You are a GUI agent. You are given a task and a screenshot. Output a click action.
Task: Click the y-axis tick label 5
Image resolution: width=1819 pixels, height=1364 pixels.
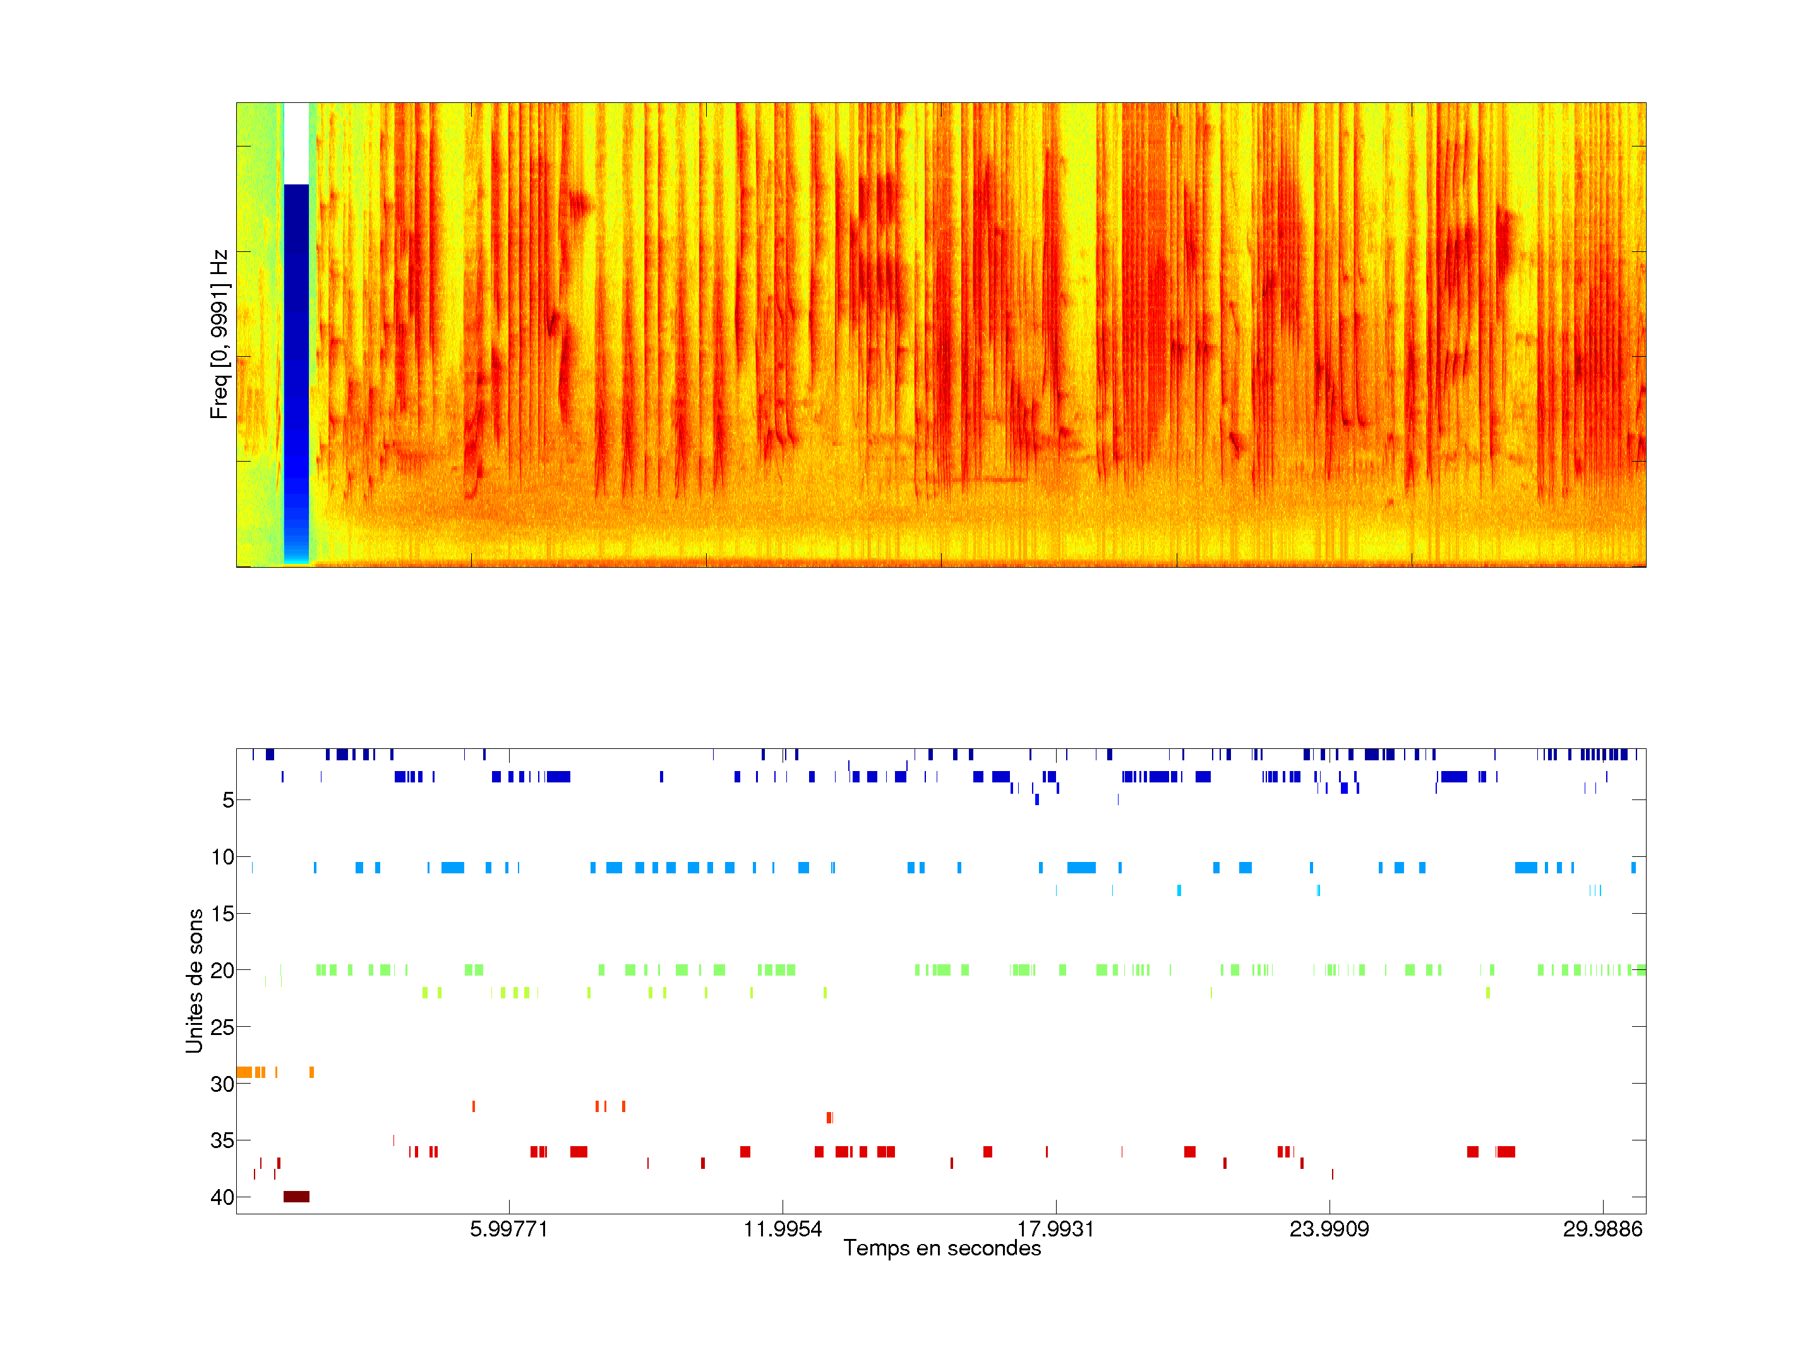(228, 800)
